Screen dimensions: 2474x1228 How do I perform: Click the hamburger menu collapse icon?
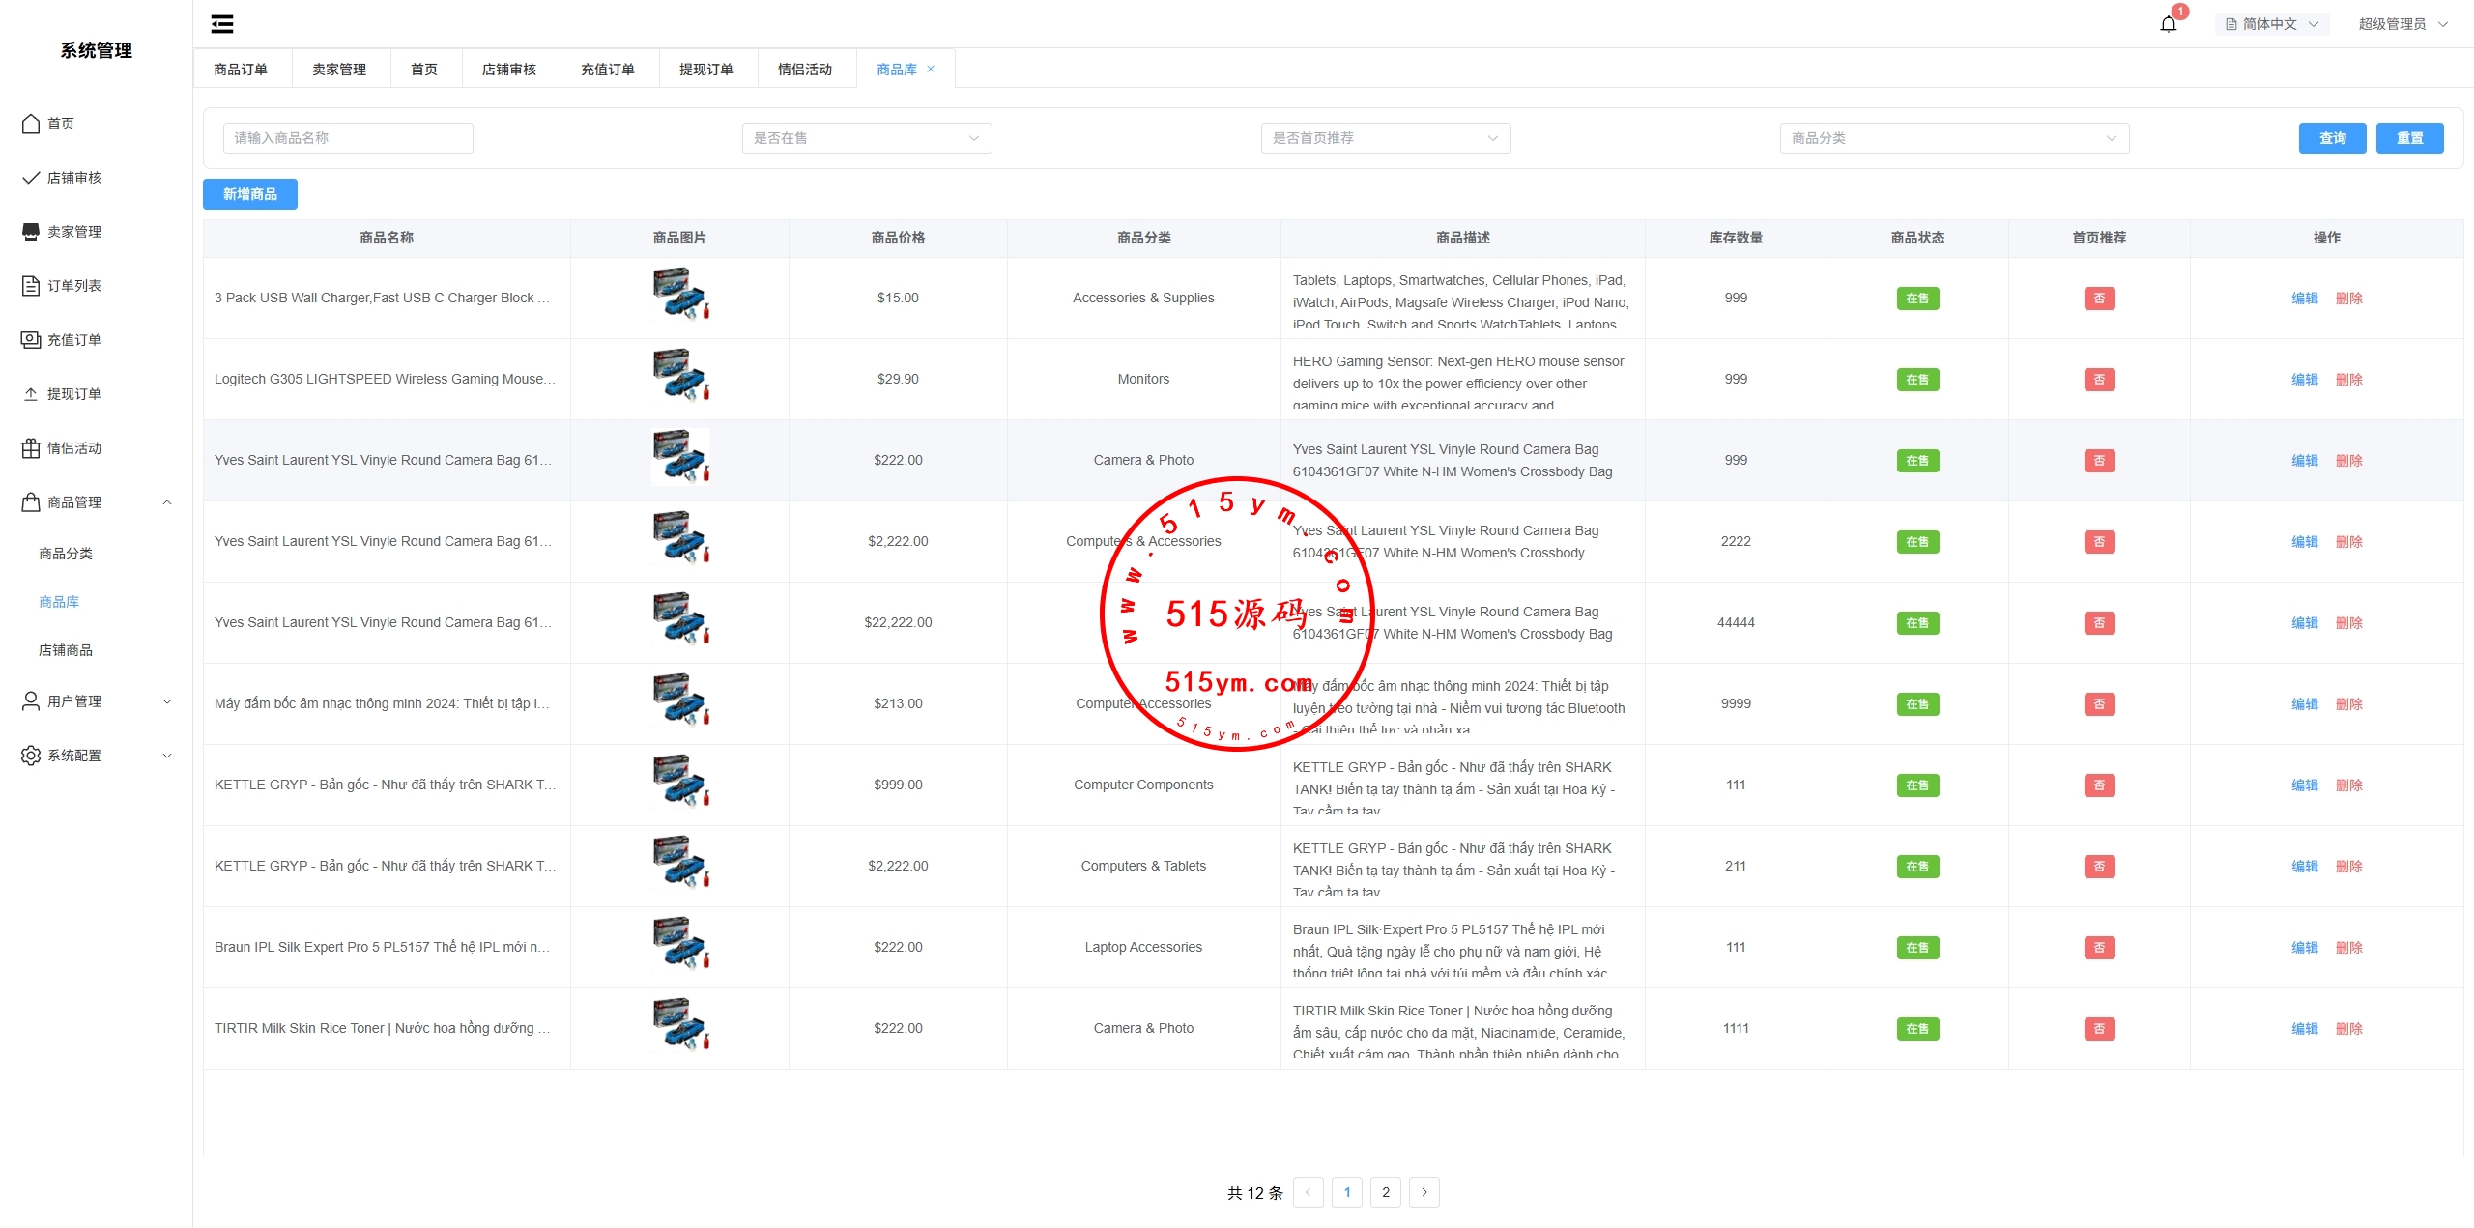tap(222, 24)
